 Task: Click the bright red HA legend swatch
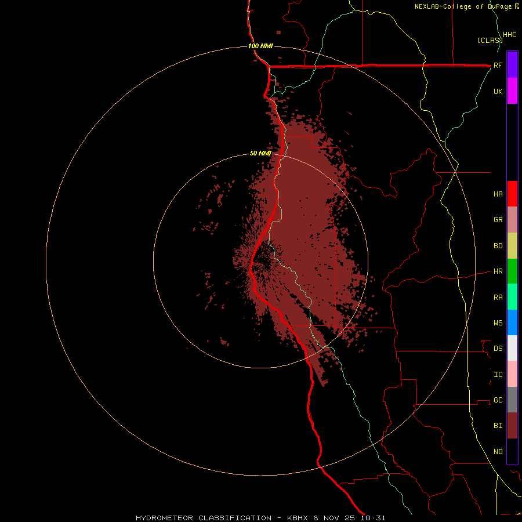point(512,194)
